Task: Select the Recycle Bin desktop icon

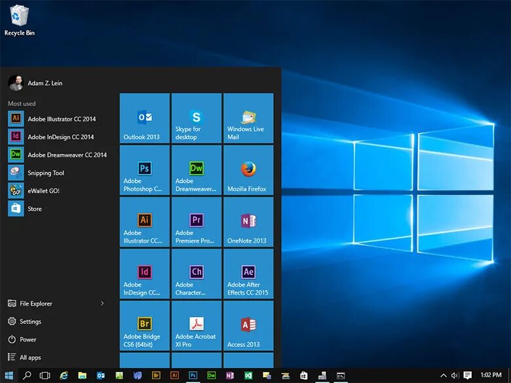Action: coord(20,20)
